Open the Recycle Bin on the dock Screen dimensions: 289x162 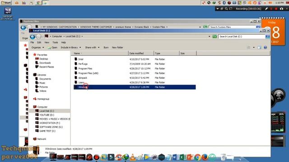tap(224, 157)
